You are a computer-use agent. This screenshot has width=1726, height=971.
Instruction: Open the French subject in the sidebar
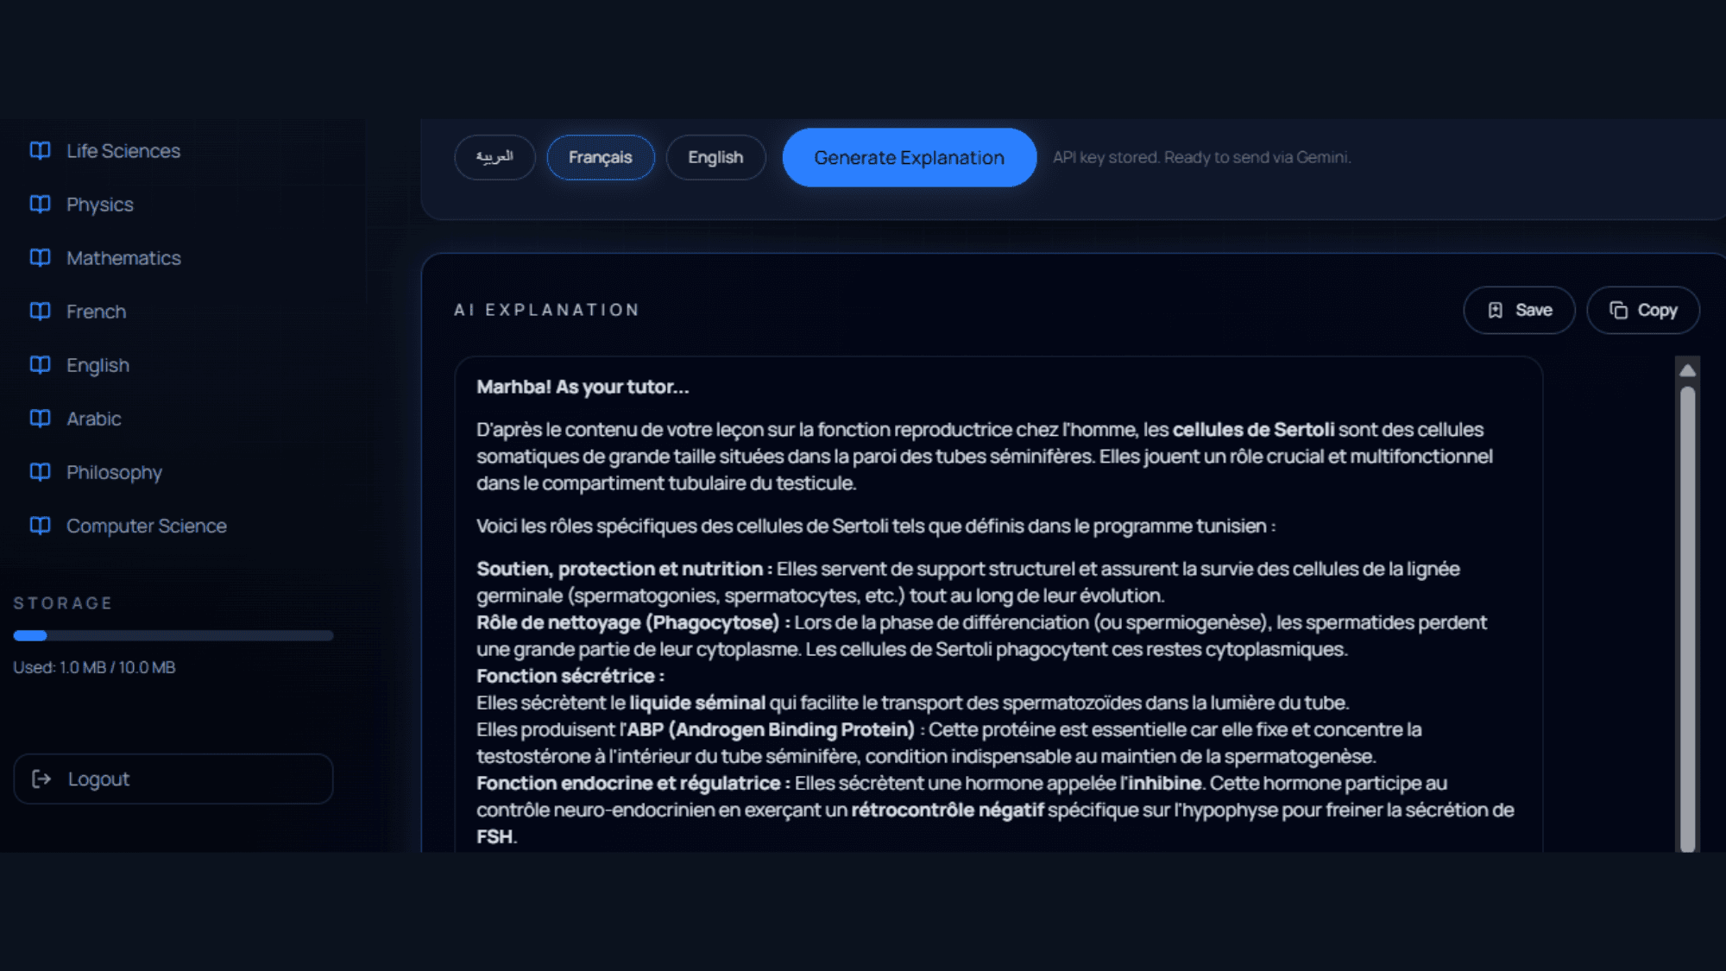coord(96,312)
